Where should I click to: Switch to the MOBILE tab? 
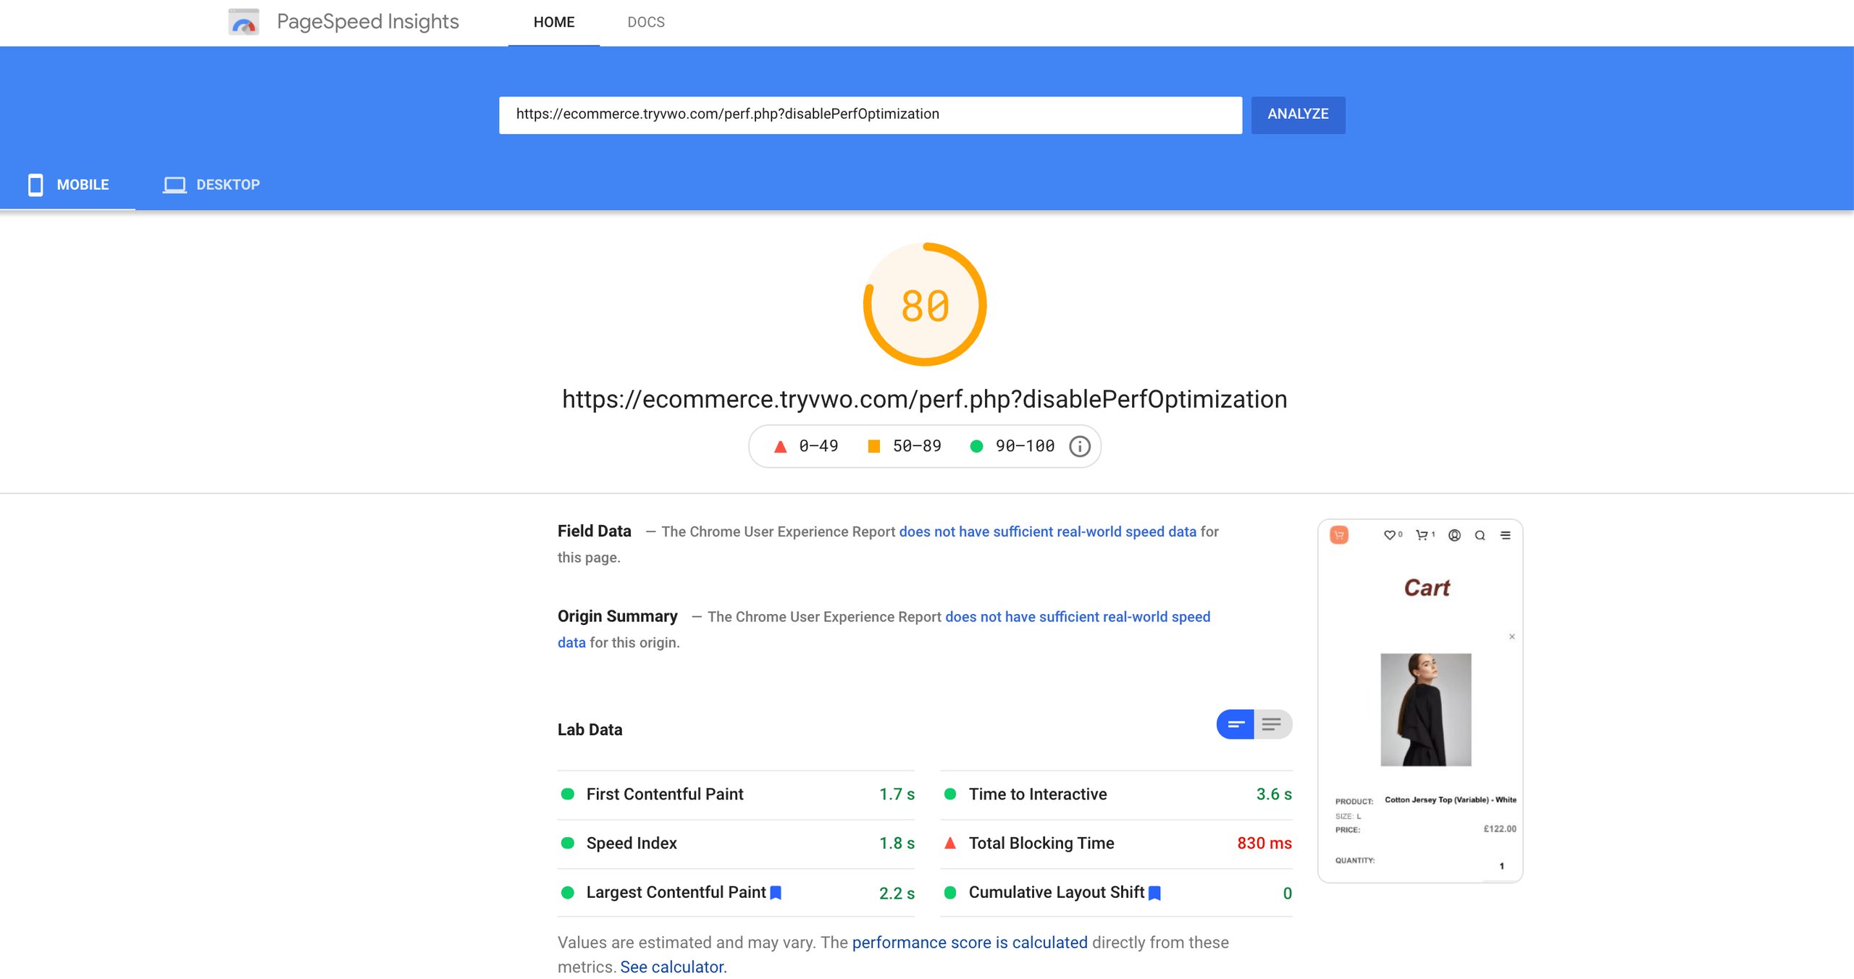(x=68, y=185)
